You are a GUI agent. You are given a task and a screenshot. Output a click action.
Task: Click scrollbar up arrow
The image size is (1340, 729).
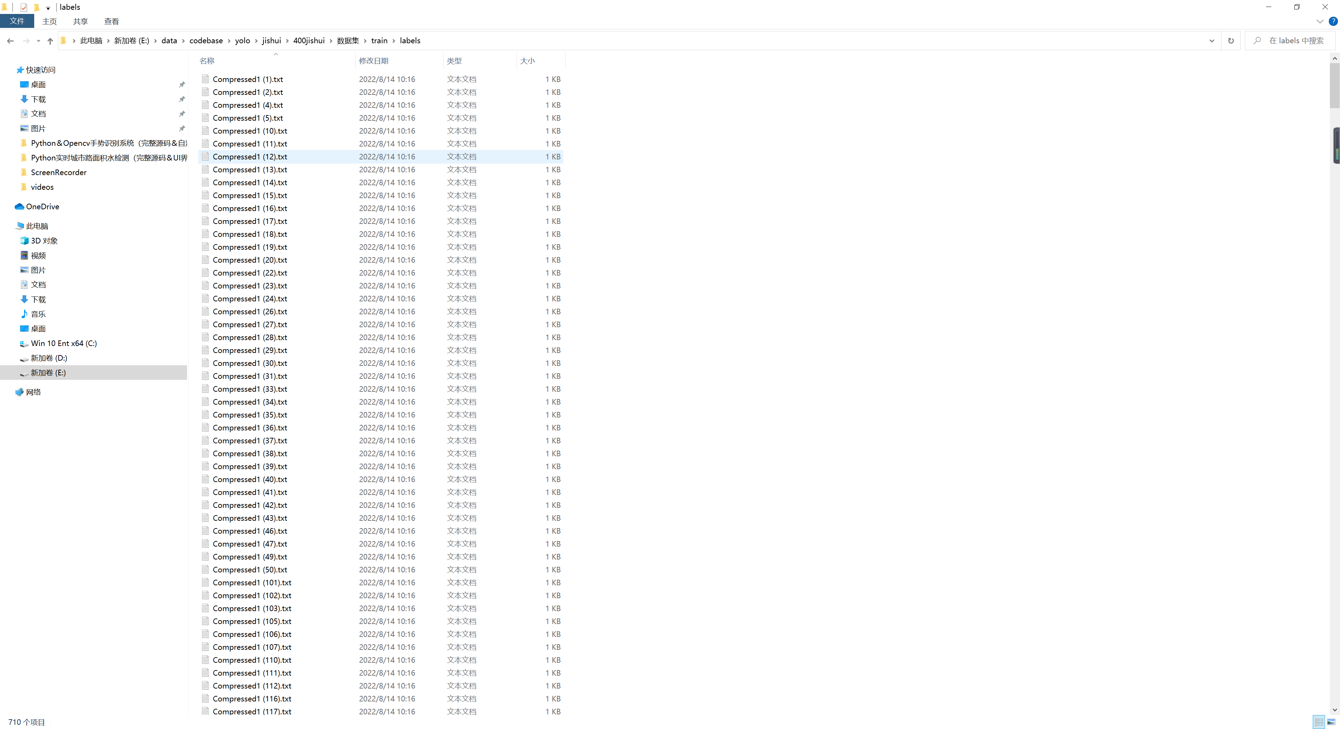(1334, 59)
